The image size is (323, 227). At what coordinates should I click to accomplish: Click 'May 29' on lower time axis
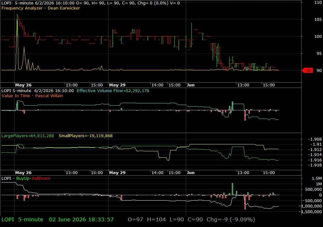point(117,173)
